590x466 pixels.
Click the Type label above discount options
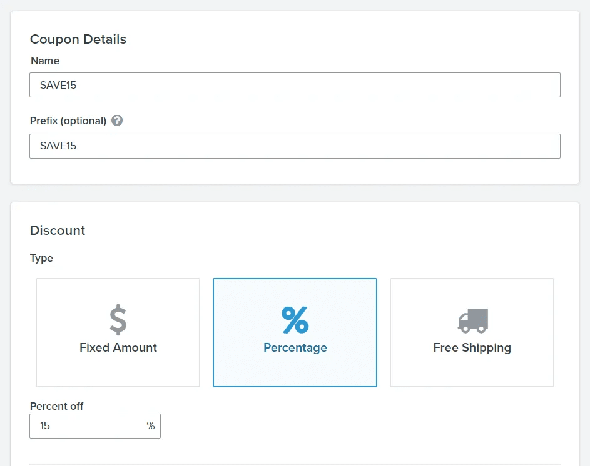point(41,259)
